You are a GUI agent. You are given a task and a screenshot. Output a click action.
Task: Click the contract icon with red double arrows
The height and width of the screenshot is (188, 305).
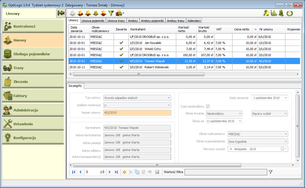tap(80, 13)
